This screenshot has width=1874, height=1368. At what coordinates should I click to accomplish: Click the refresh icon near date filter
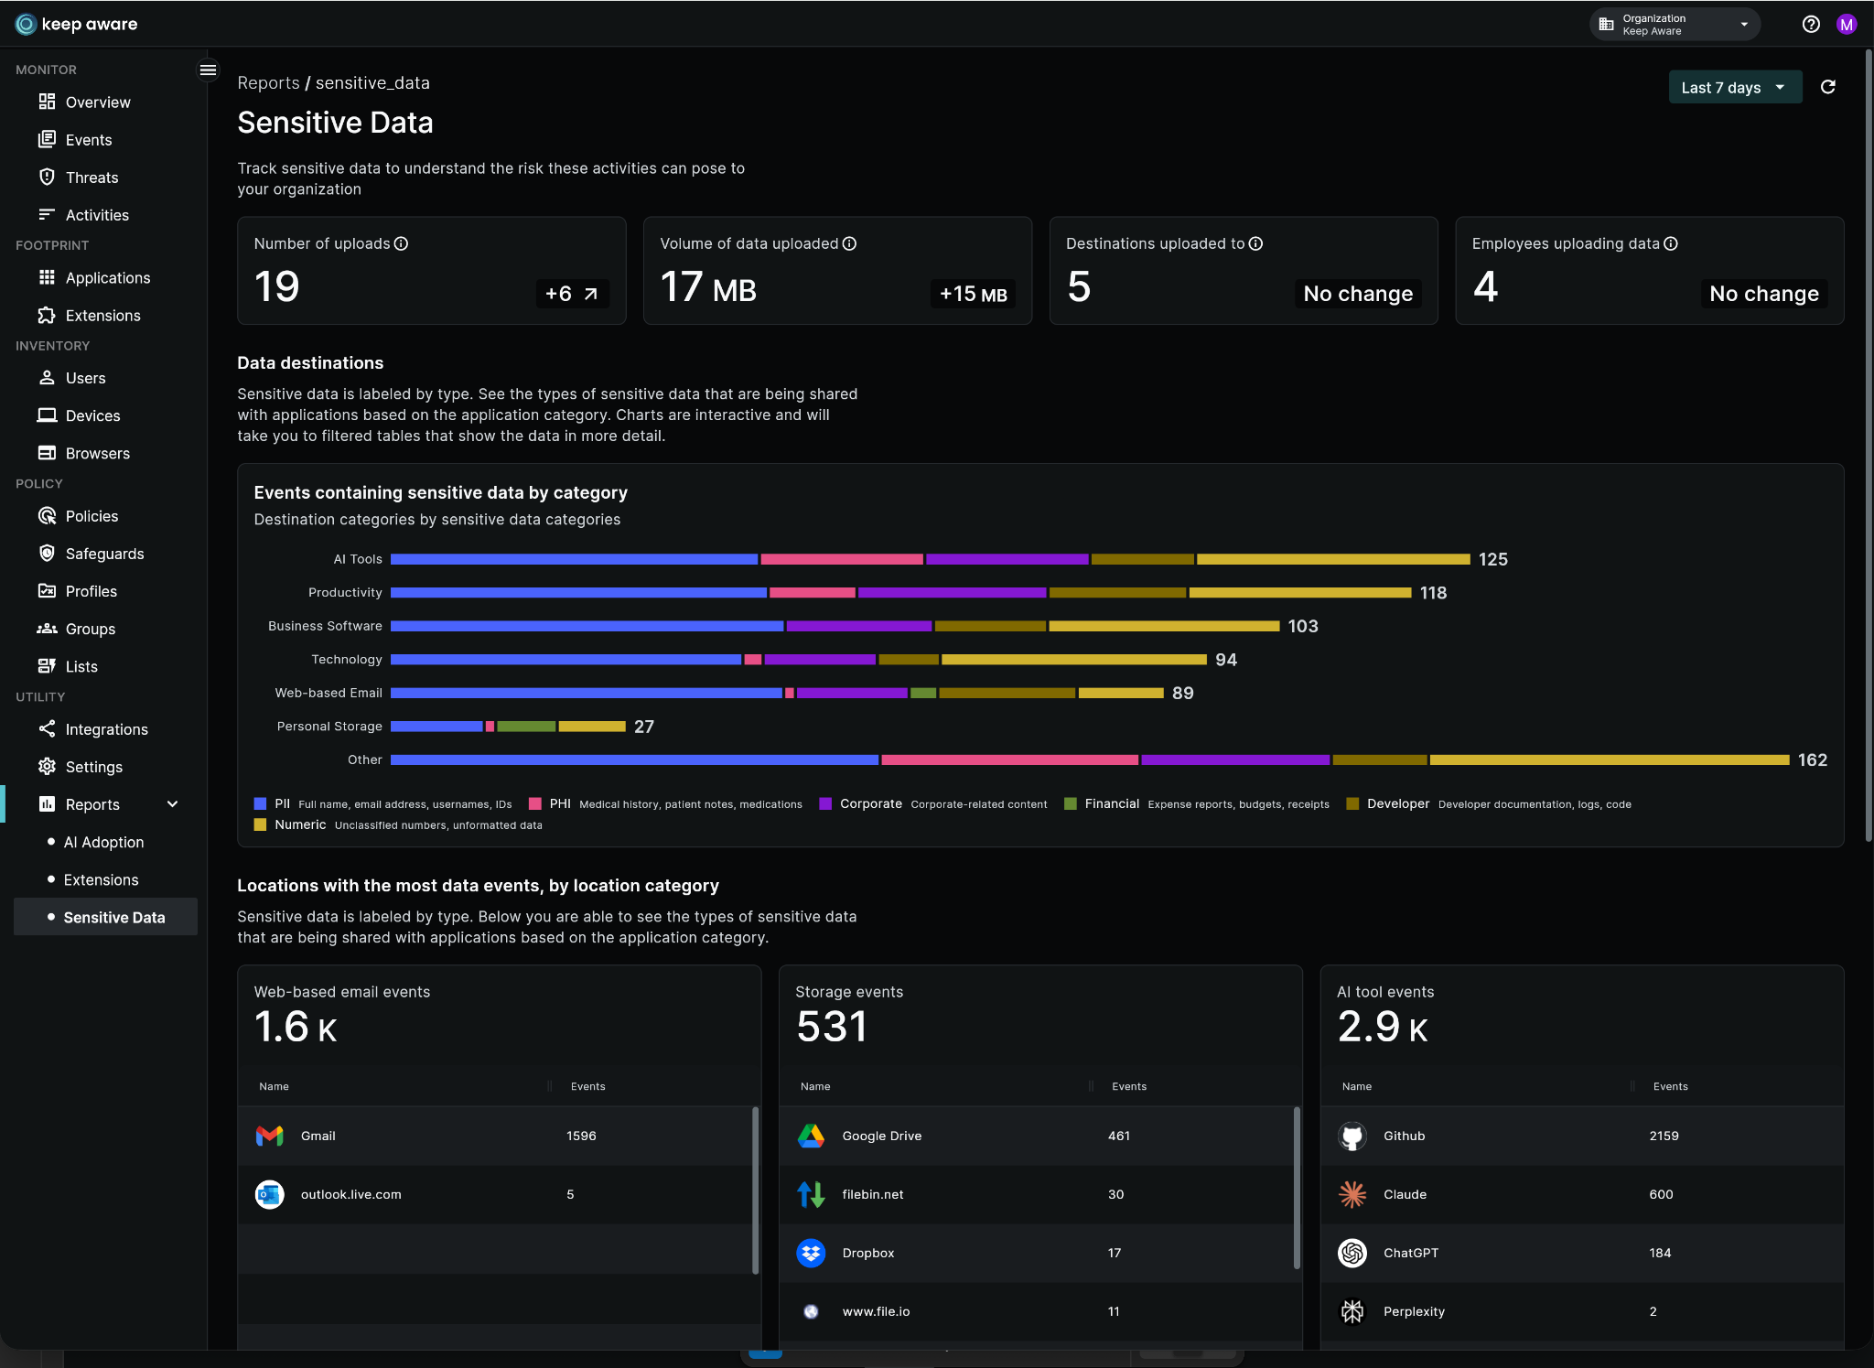[x=1827, y=87]
